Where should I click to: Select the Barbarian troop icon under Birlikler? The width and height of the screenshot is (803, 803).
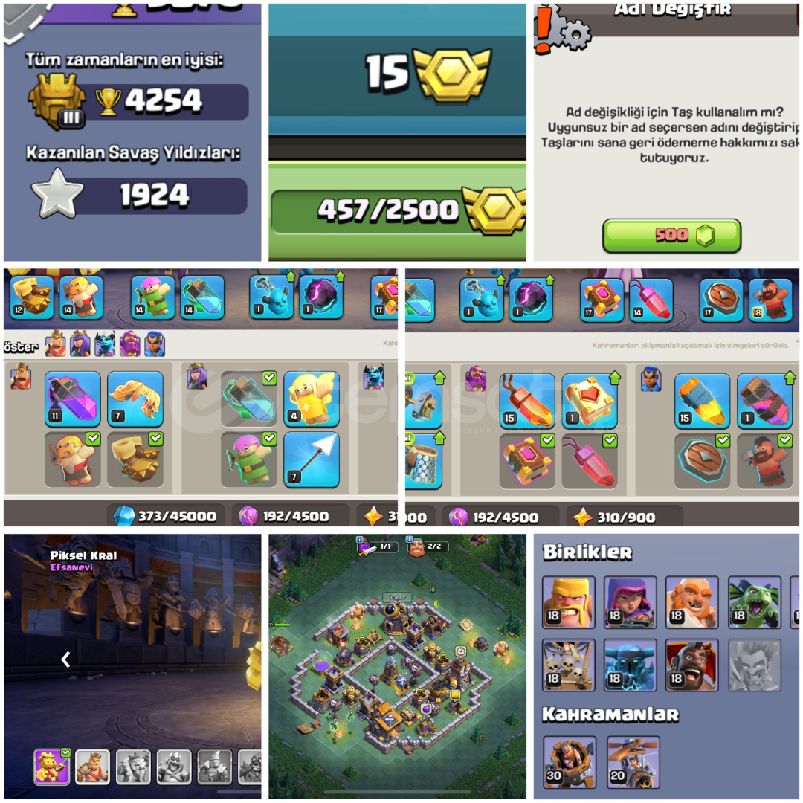point(569,602)
